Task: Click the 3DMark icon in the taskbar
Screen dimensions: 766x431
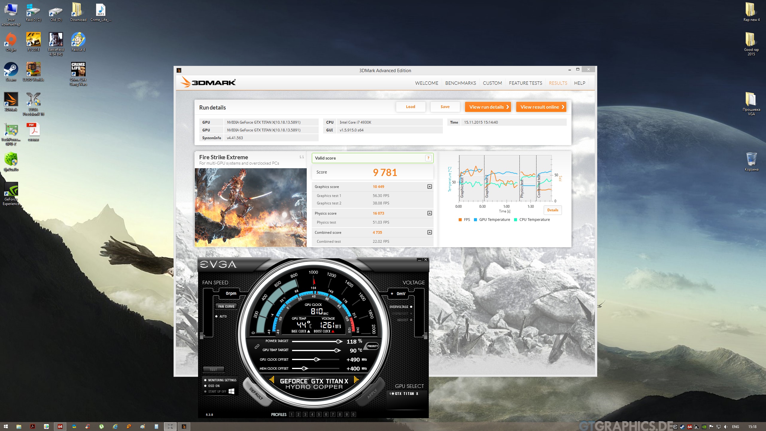Action: pos(184,427)
